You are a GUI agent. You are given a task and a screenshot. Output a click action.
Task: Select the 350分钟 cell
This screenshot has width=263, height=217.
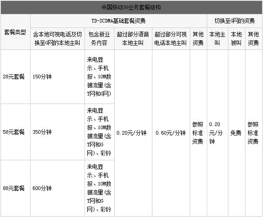pyautogui.click(x=42, y=132)
